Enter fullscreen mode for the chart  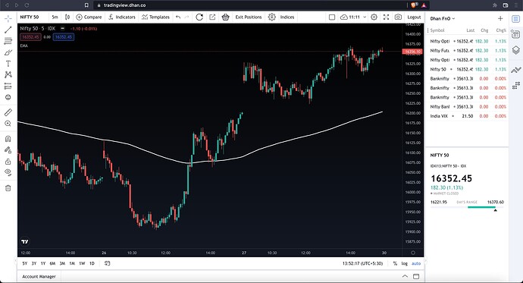click(386, 17)
